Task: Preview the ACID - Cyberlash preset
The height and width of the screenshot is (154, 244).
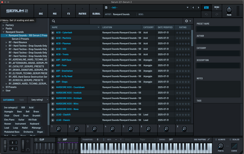Action: tap(53, 33)
